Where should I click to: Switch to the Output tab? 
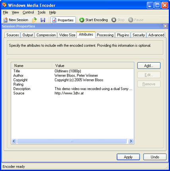click(28, 35)
